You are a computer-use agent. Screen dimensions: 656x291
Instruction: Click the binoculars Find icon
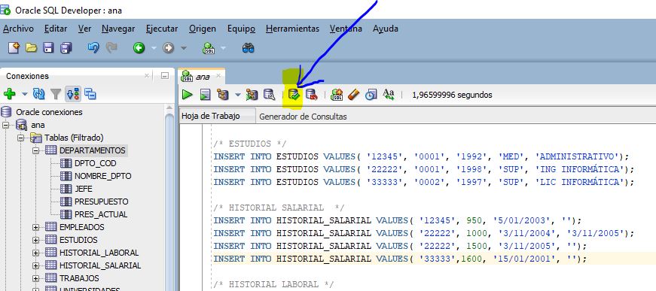[x=248, y=48]
